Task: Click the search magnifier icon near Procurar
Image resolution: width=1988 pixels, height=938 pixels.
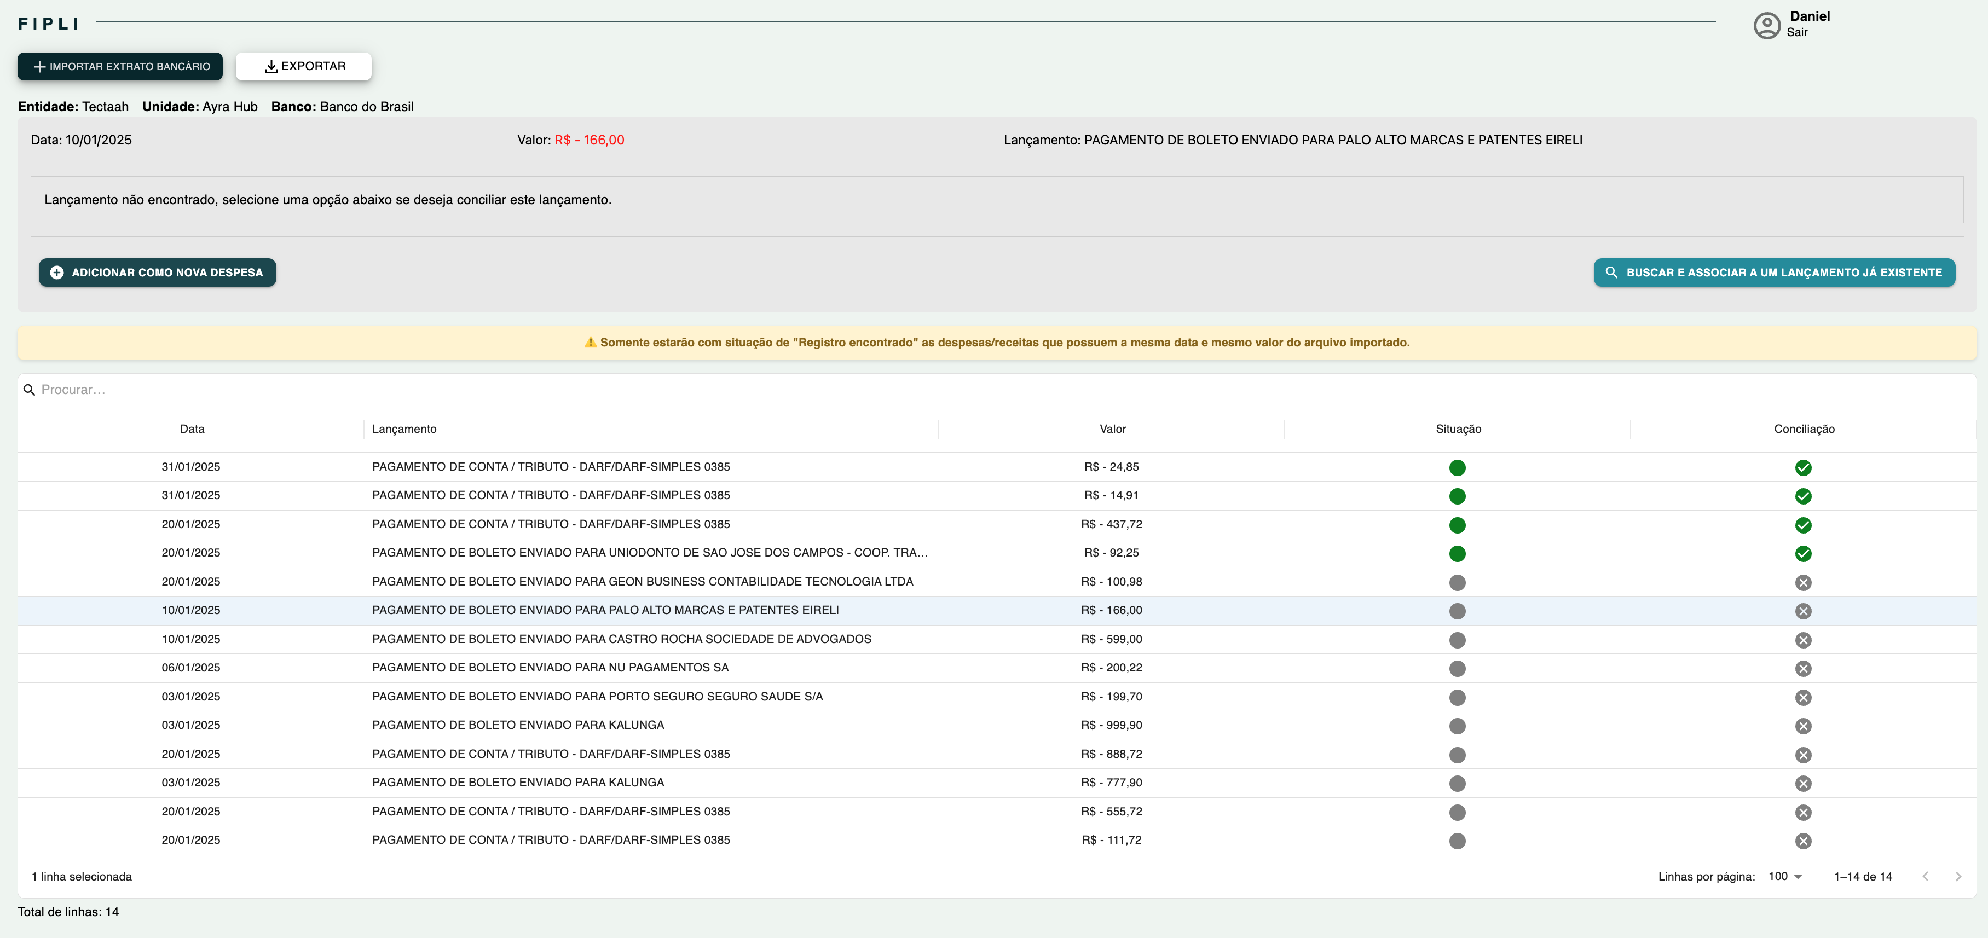Action: pos(30,390)
